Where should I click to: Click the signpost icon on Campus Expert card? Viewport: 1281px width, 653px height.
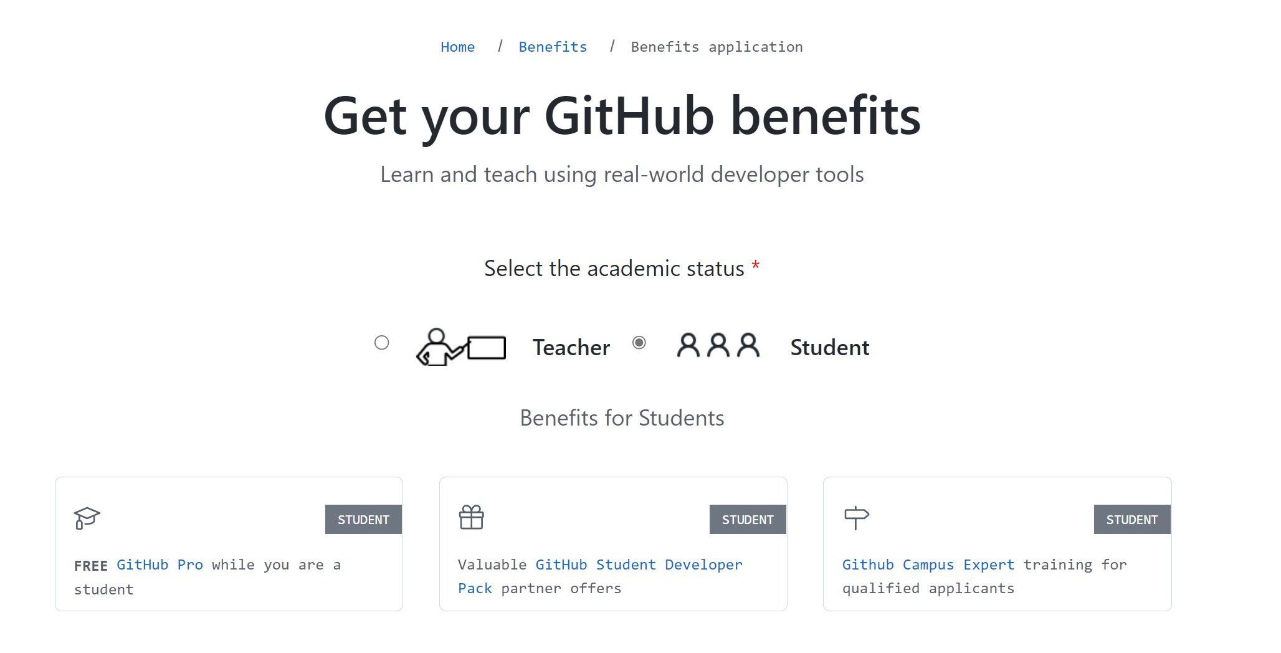coord(857,518)
